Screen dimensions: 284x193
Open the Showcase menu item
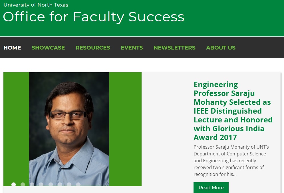[48, 48]
